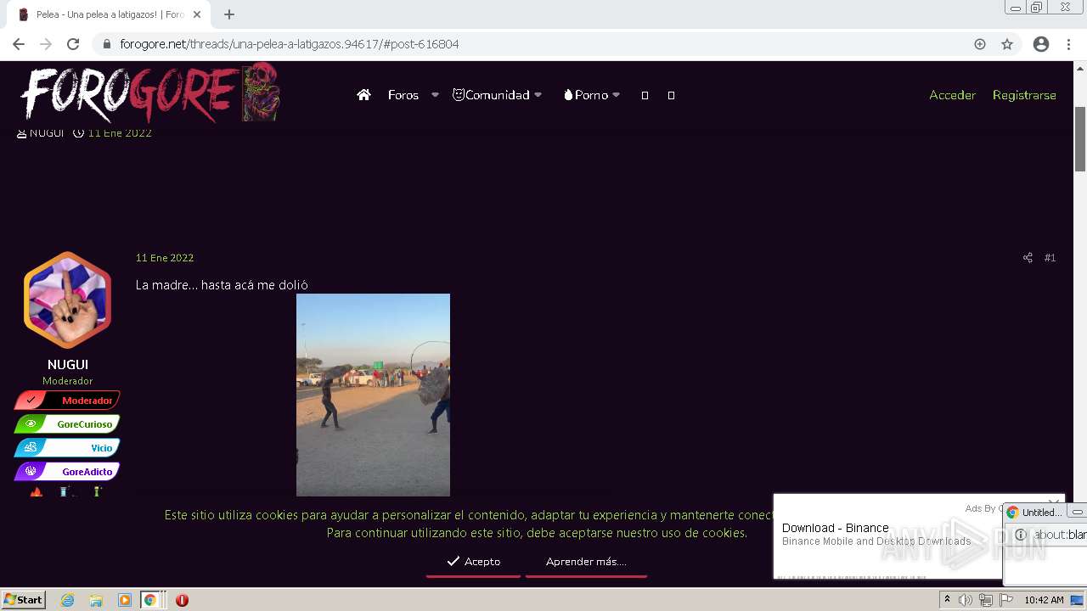The height and width of the screenshot is (611, 1087).
Task: Select the Pelea - Una pelea a latigazos tab
Action: tap(109, 14)
